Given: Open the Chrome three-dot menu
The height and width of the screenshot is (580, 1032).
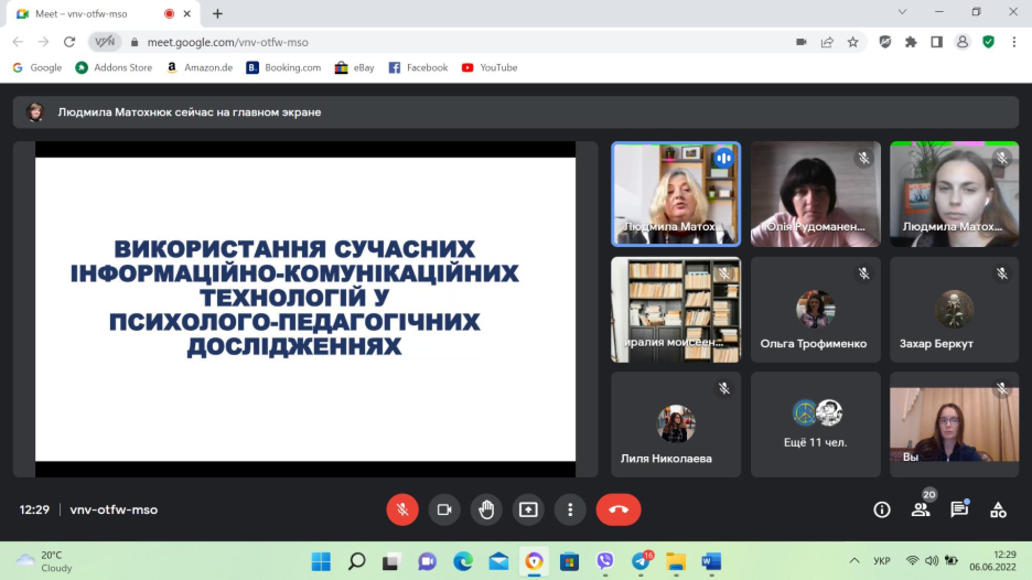Looking at the screenshot, I should (1014, 42).
